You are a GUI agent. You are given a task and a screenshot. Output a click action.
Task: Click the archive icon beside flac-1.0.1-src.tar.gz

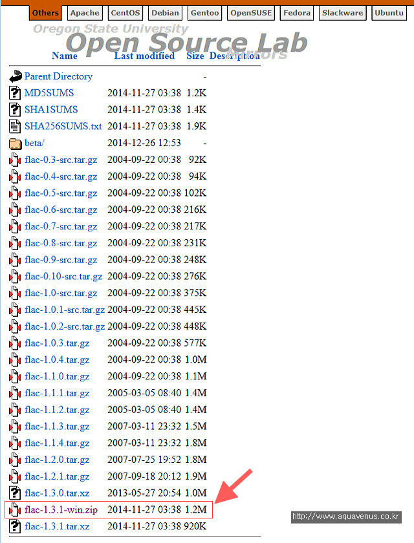pyautogui.click(x=14, y=310)
